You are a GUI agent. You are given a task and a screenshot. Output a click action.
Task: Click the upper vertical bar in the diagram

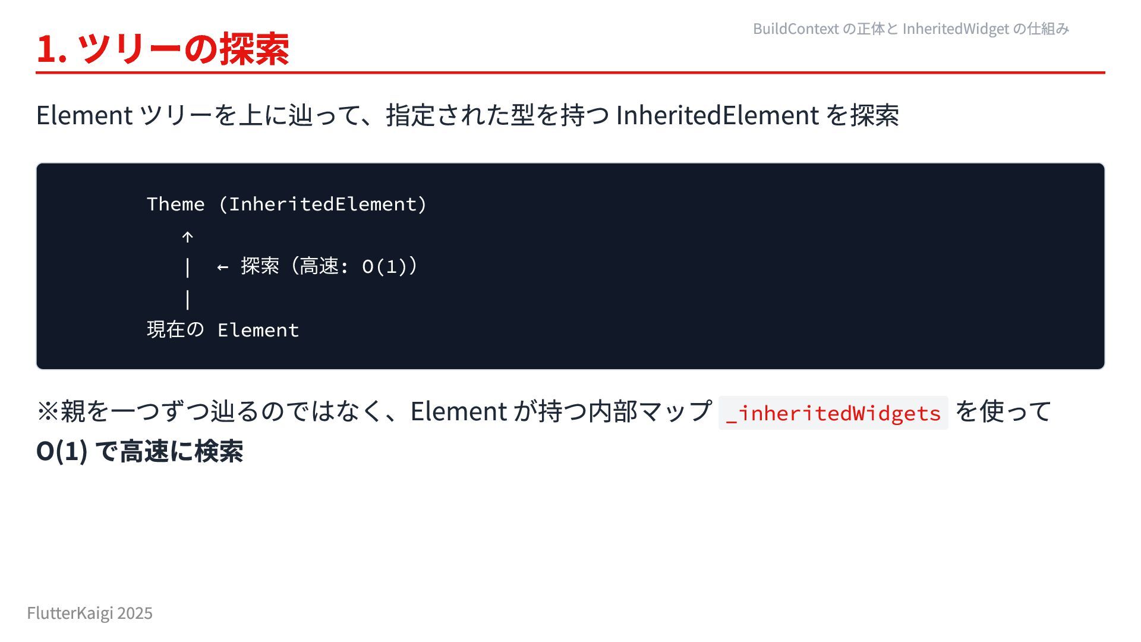(x=188, y=267)
